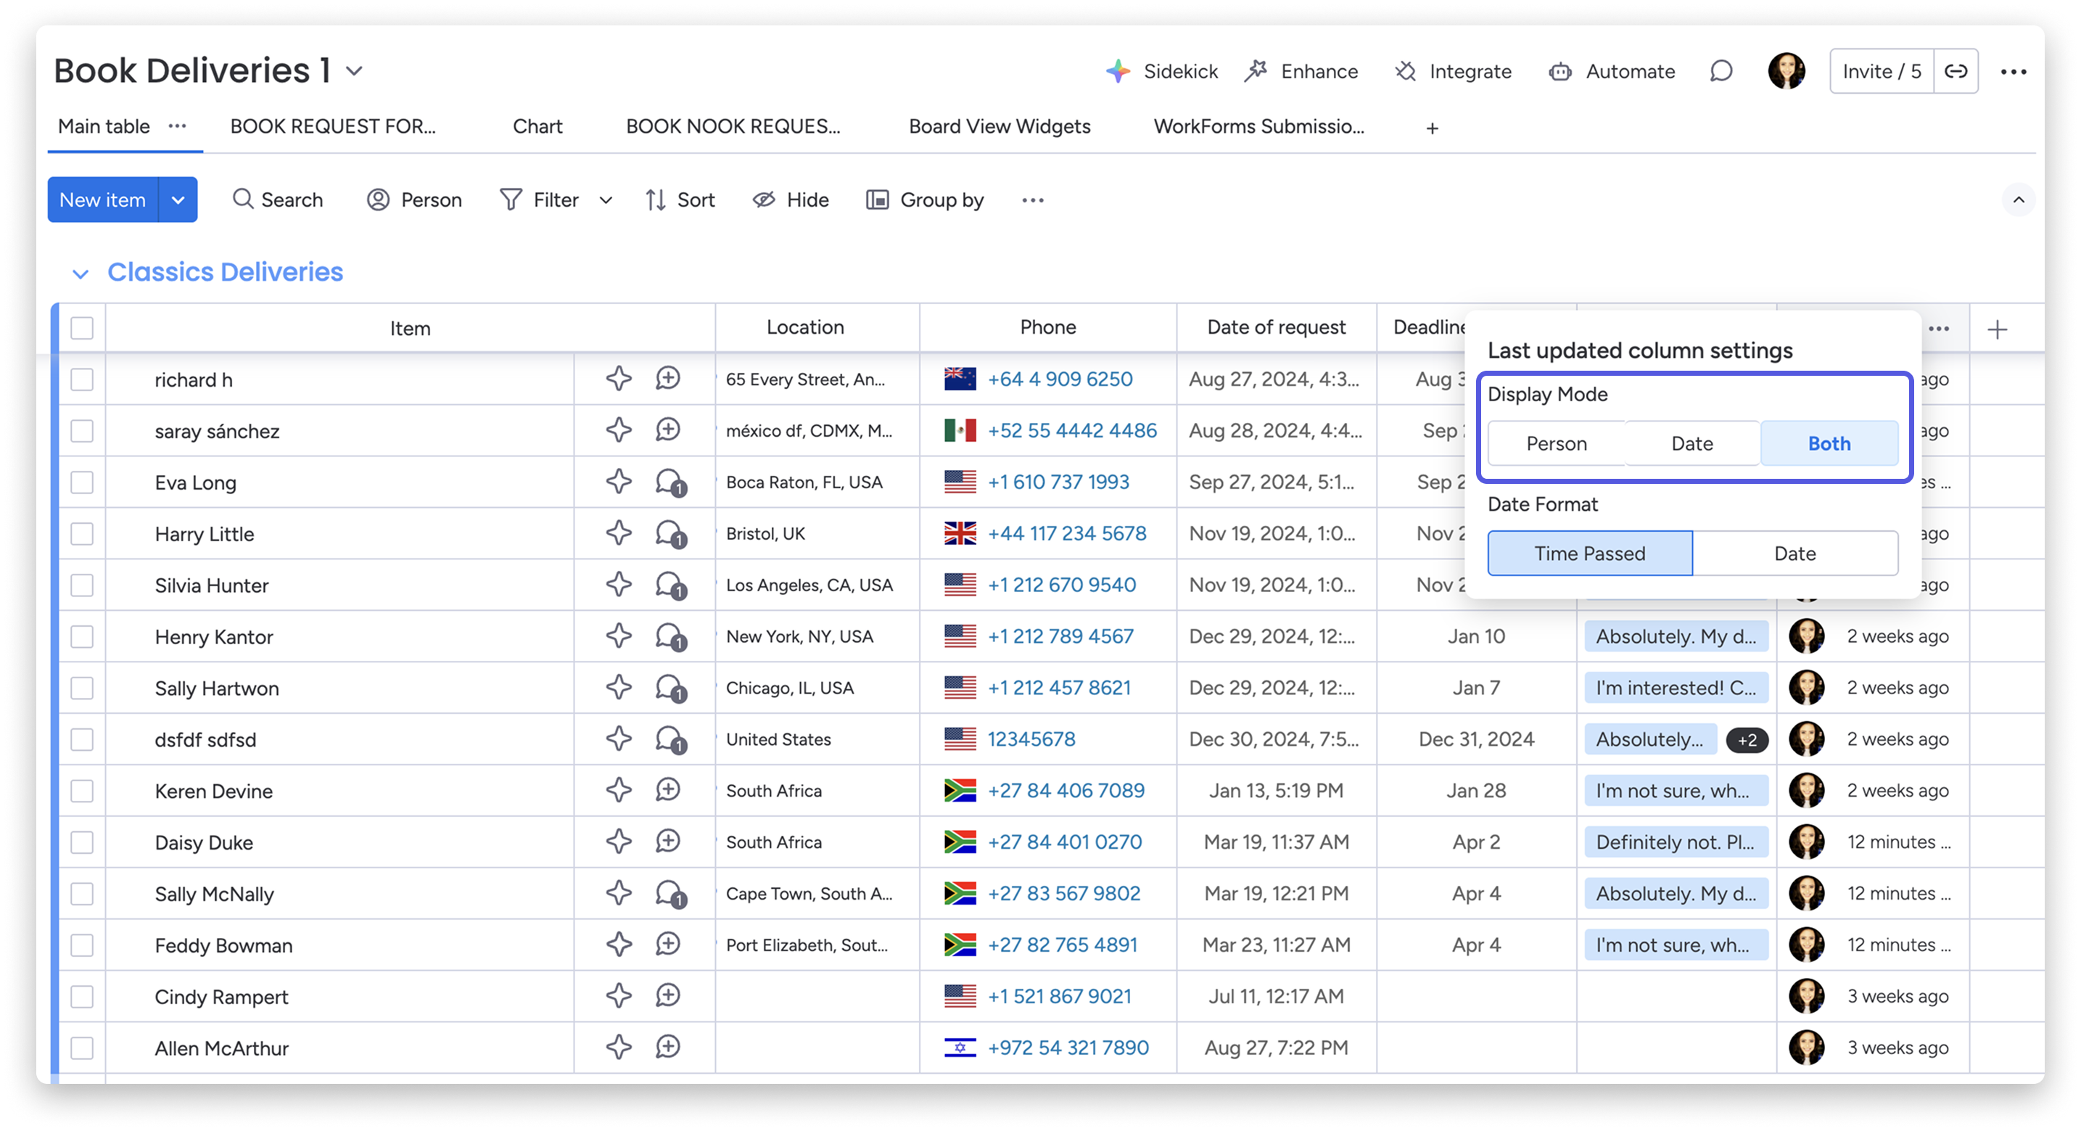The image size is (2081, 1131).
Task: Tick the checkbox next to Daisy Duke
Action: pyautogui.click(x=81, y=842)
